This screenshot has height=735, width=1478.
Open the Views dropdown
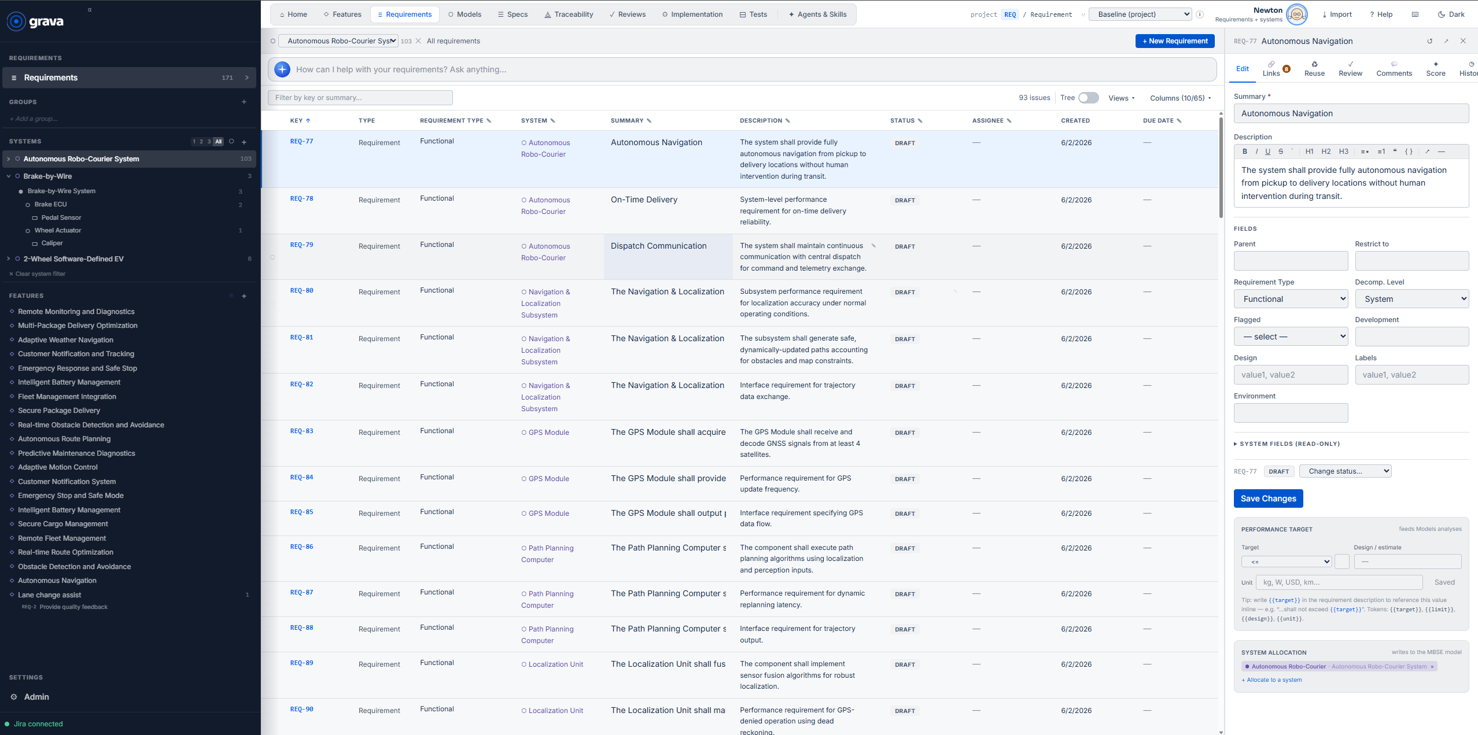(1121, 98)
